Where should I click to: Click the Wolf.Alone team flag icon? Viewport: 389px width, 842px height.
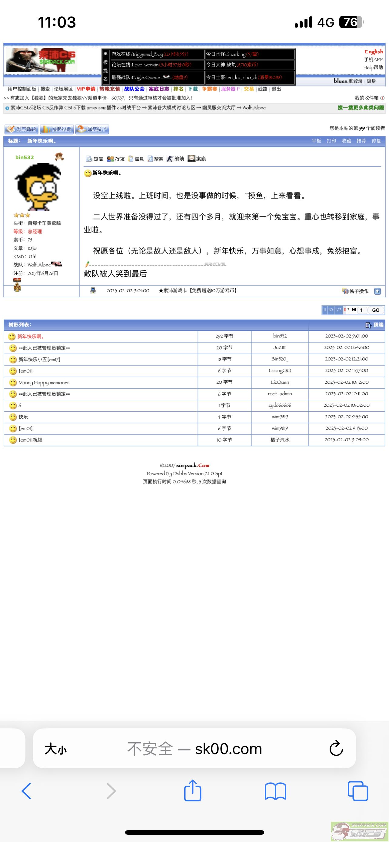[x=57, y=264]
